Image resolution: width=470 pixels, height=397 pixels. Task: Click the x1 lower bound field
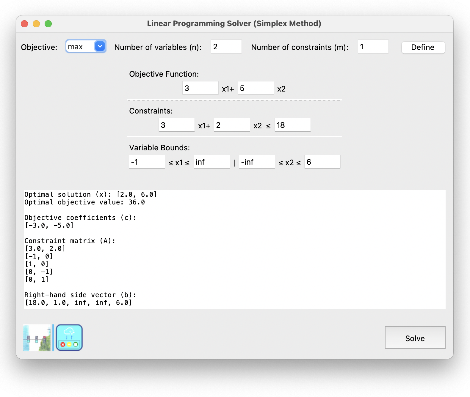tap(147, 162)
